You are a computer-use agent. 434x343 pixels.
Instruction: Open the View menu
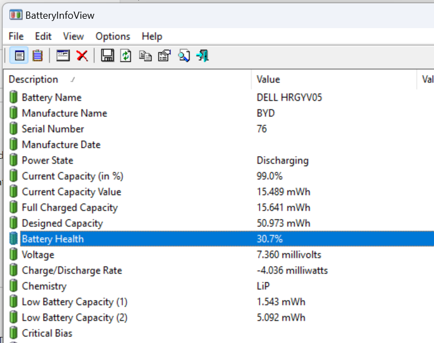point(73,36)
